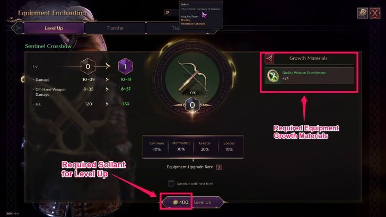Click the Special 10% upgrade rate segment
Viewport: 386px width, 217px height.
(x=229, y=146)
